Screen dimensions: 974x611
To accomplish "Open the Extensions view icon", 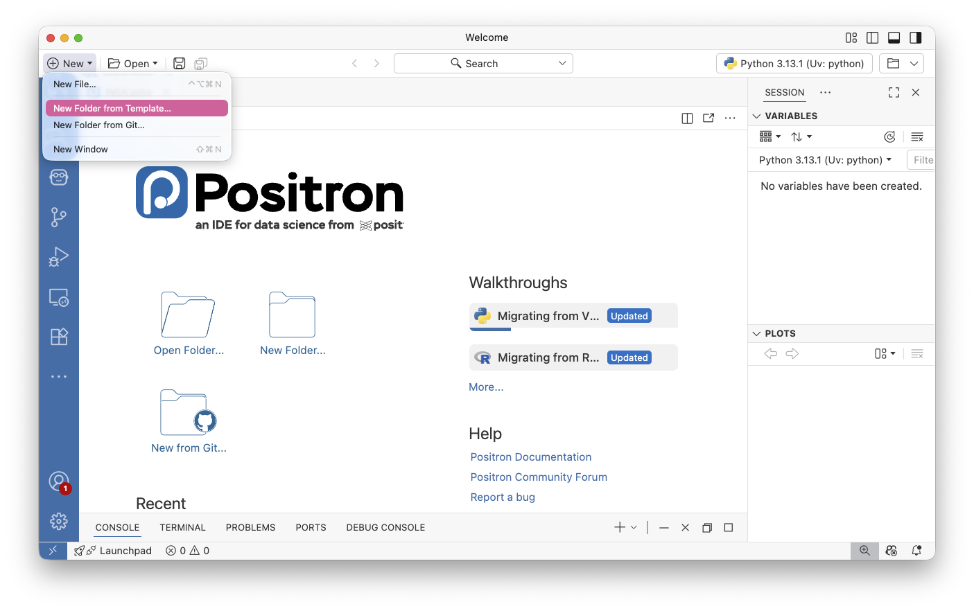I will point(59,337).
